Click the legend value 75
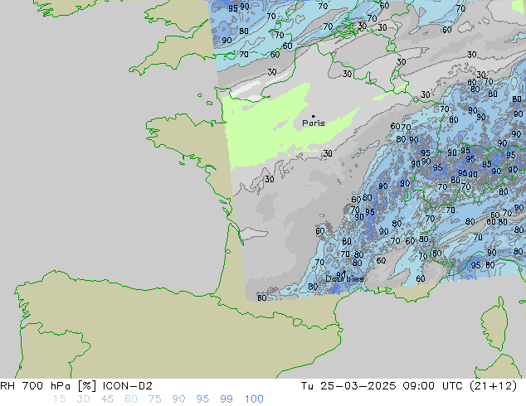This screenshot has width=526, height=406. tap(154, 399)
